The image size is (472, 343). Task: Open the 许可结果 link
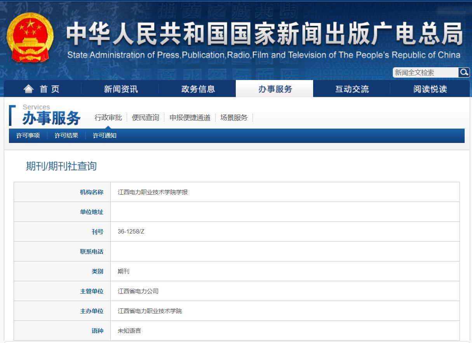(x=66, y=136)
